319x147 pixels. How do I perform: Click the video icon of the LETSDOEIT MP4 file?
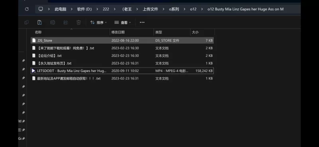point(34,71)
